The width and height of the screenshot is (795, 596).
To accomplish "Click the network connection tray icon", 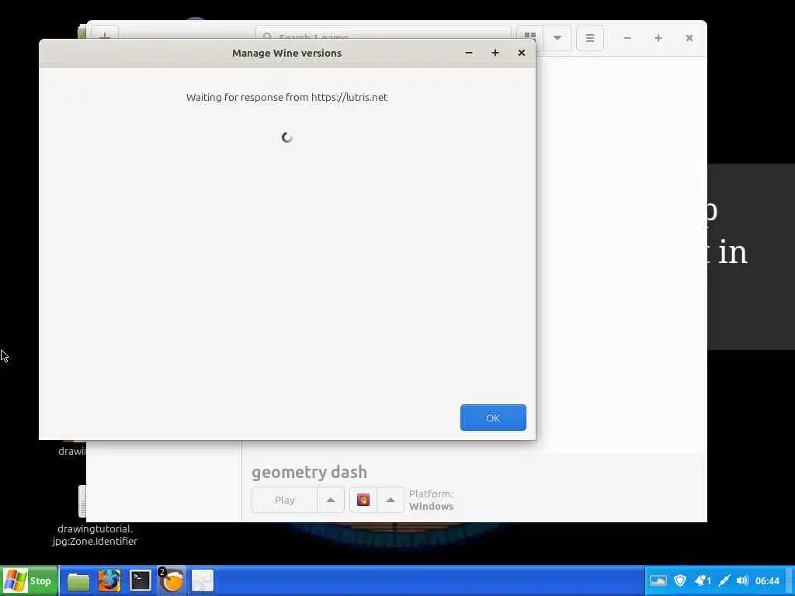I will pos(724,580).
